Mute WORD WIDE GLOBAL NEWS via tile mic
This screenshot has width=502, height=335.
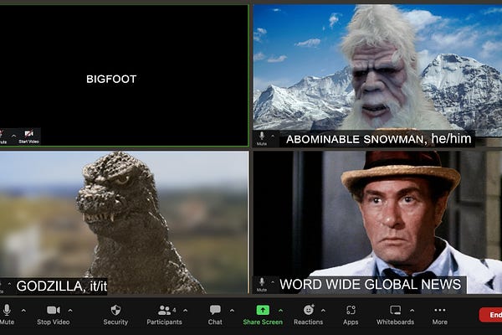click(262, 285)
